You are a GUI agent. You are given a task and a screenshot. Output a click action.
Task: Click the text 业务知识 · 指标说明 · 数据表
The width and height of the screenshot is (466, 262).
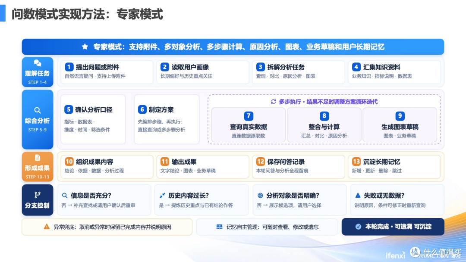click(x=382, y=76)
